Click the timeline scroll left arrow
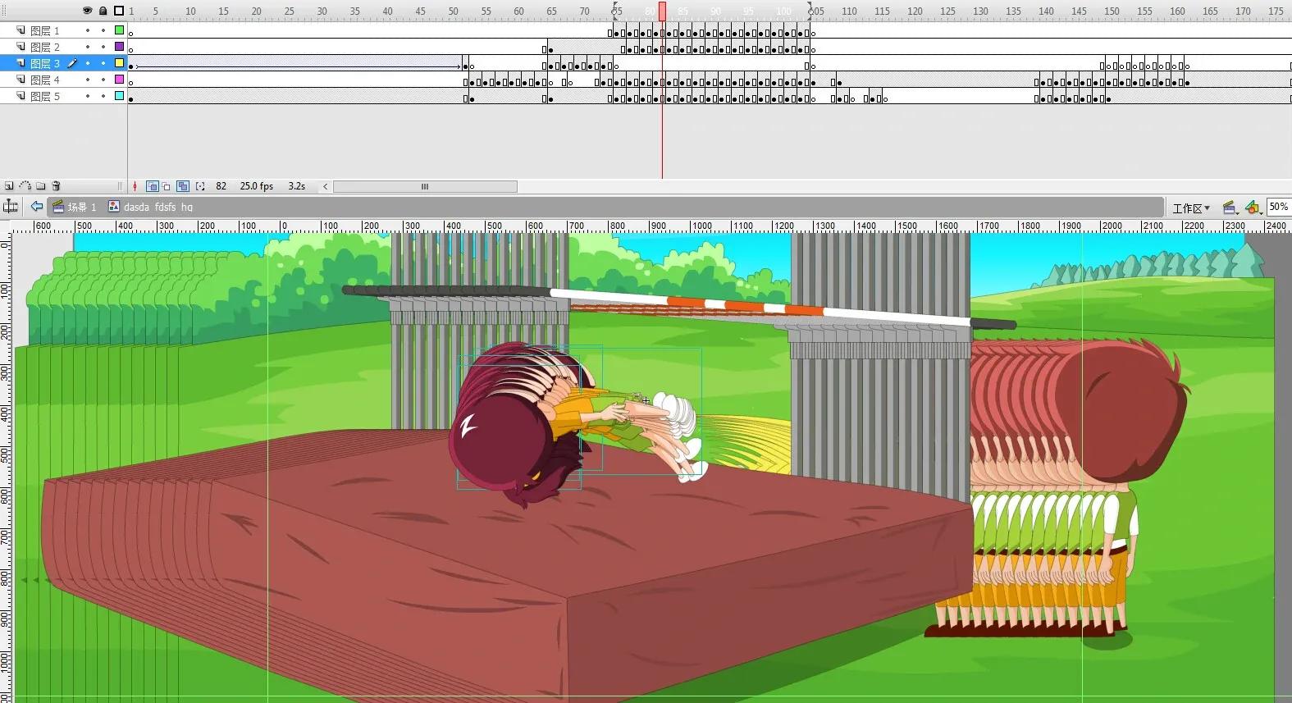Screen dimensions: 1292x703 coord(326,186)
